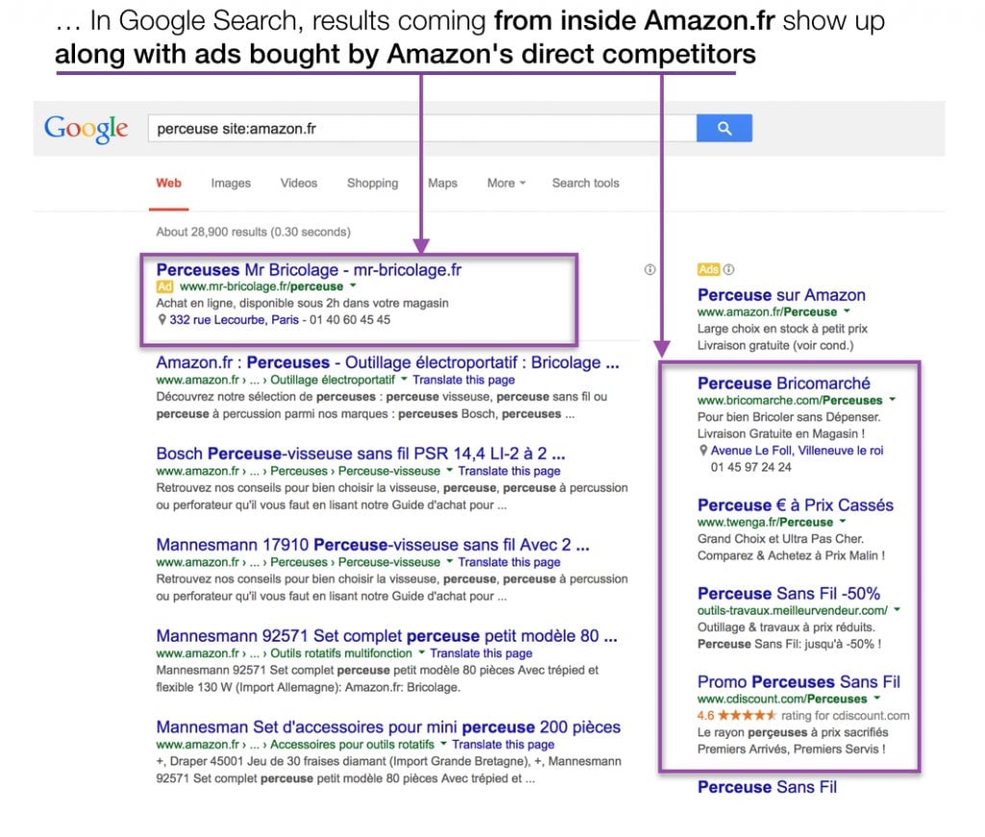The width and height of the screenshot is (985, 837).
Task: Open the Promo Perceuses Sans Fil link
Action: [798, 682]
